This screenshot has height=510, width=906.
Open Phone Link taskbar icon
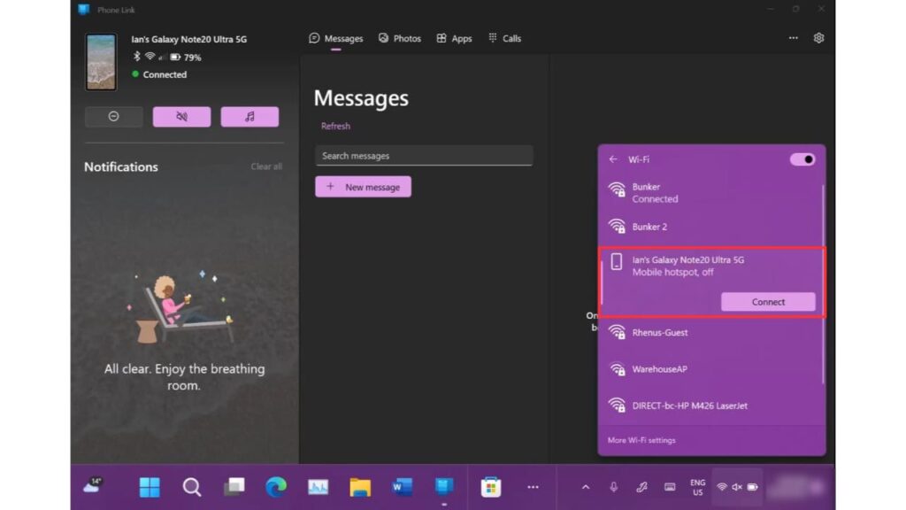pyautogui.click(x=444, y=487)
